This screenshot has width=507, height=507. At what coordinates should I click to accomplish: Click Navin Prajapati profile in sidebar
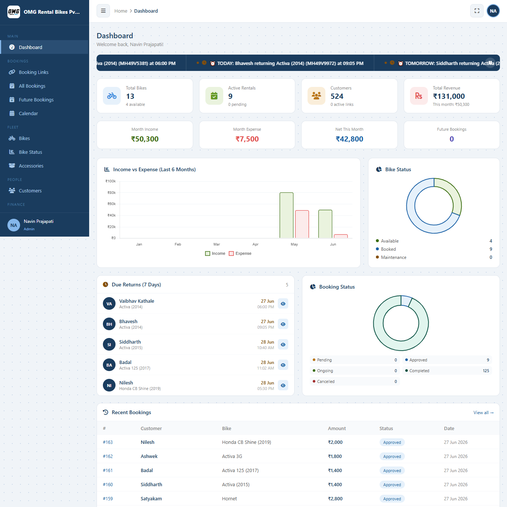click(x=45, y=225)
